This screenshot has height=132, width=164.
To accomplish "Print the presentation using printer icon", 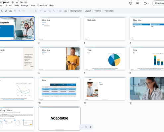I will click(x=11, y=11).
